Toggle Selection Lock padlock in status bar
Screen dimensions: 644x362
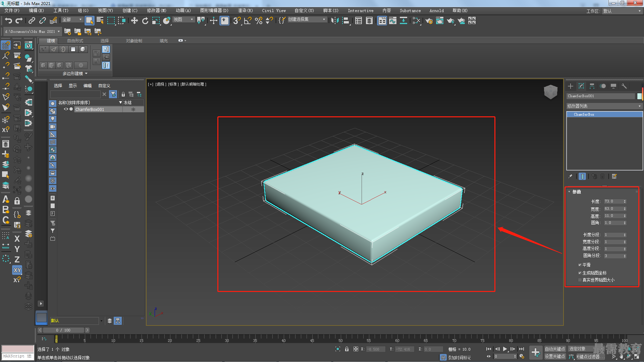(x=347, y=349)
